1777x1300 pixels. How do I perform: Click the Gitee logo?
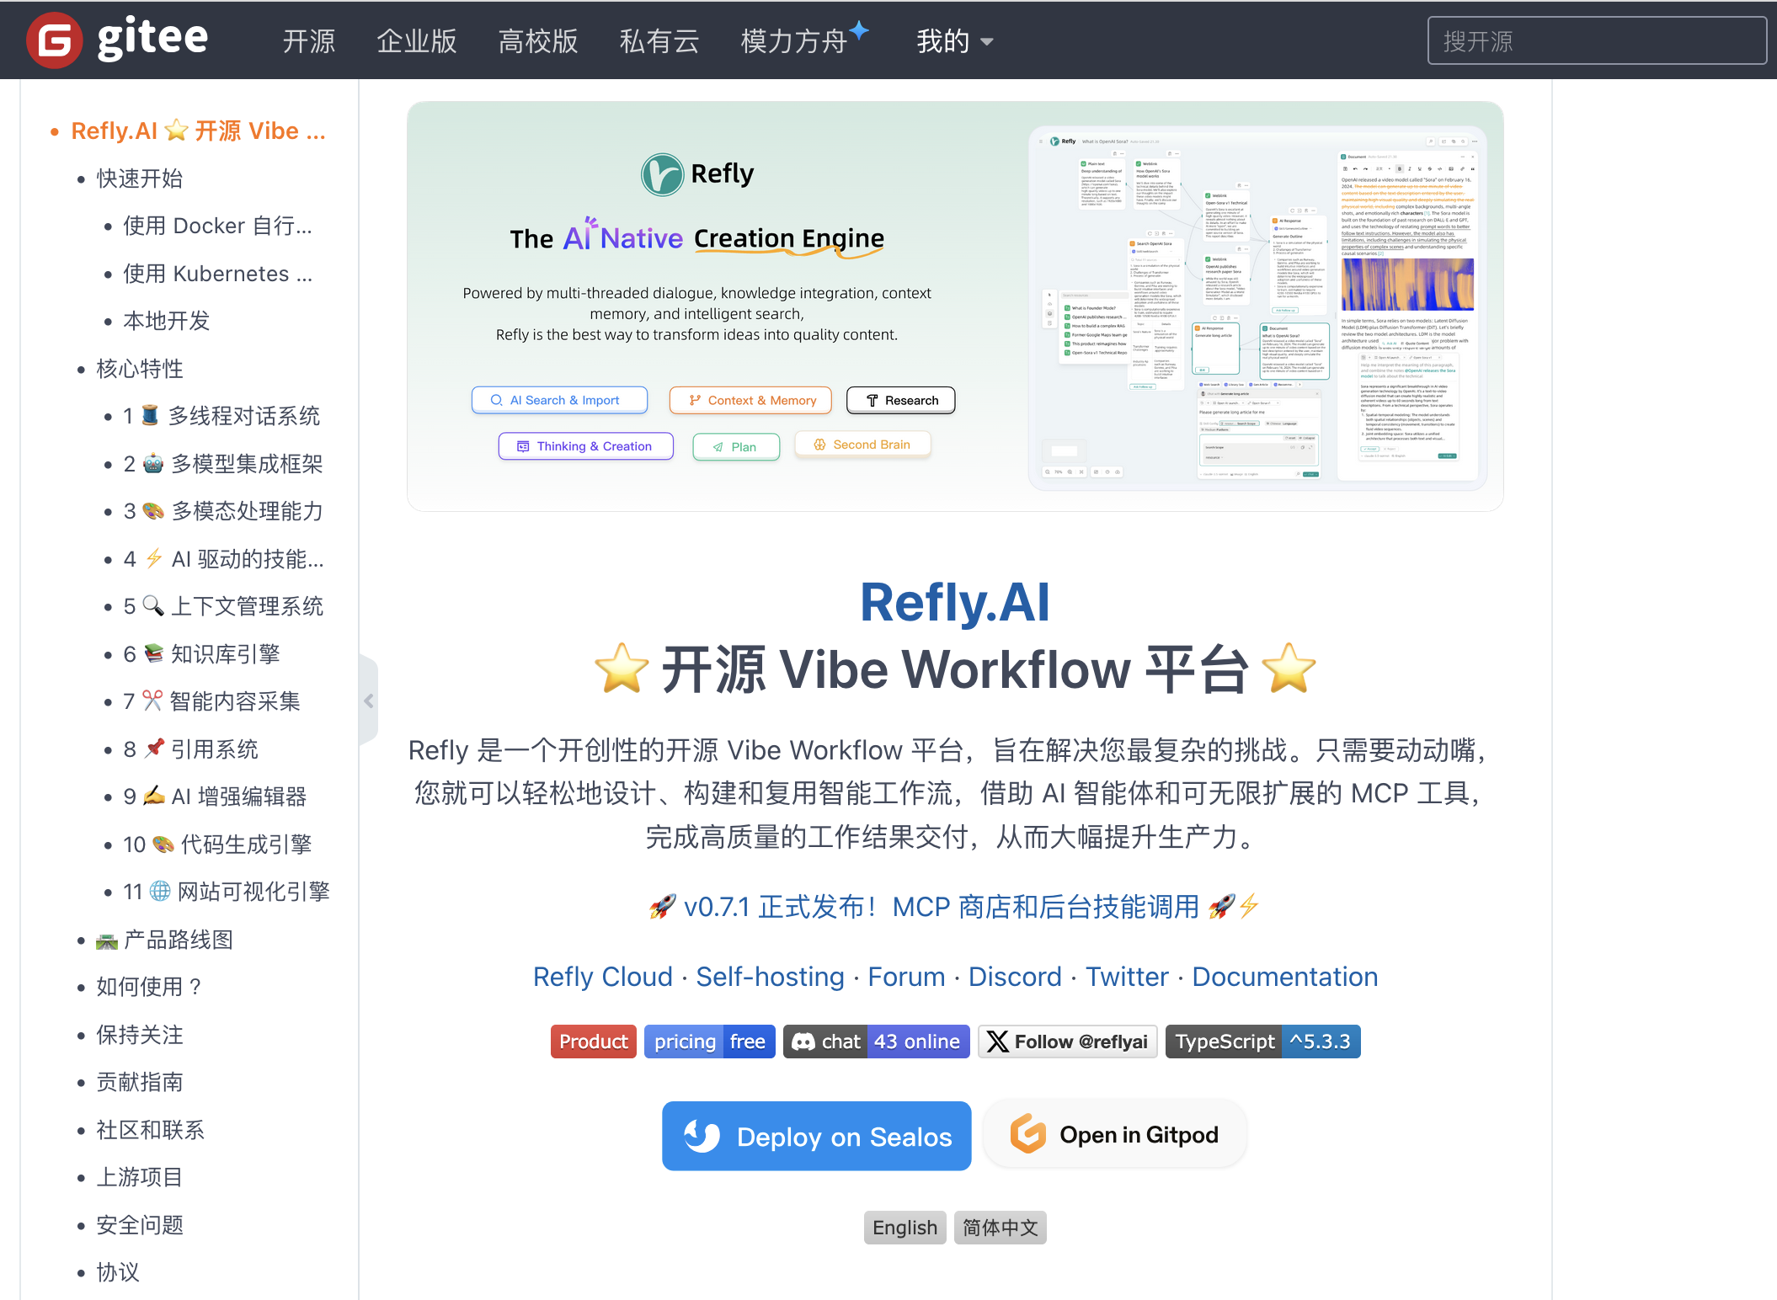pos(118,39)
